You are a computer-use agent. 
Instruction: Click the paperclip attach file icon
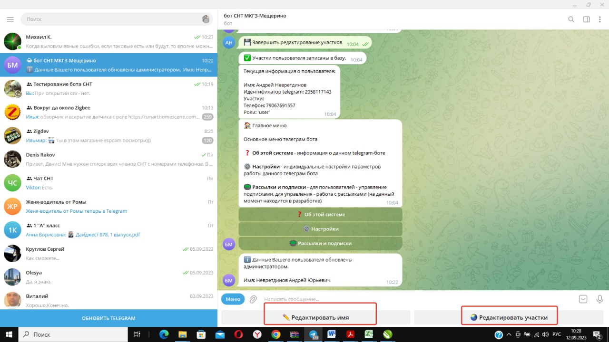point(254,299)
